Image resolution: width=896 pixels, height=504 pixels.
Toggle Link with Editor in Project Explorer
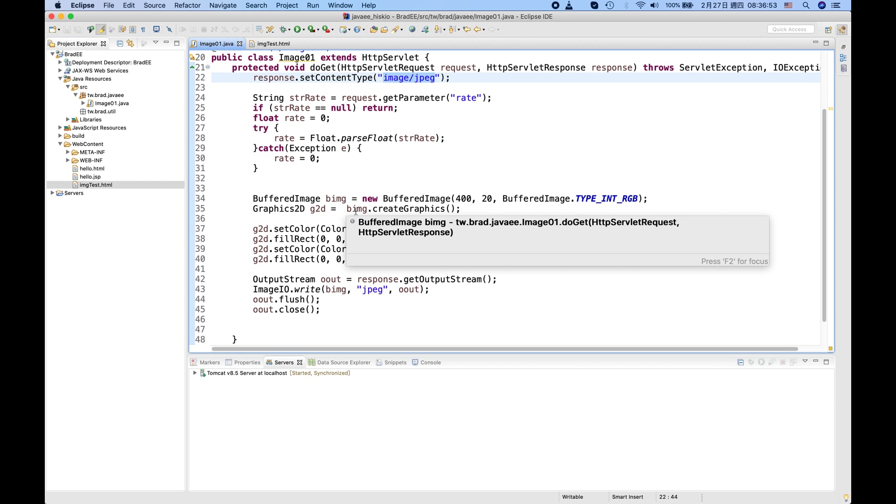click(130, 43)
